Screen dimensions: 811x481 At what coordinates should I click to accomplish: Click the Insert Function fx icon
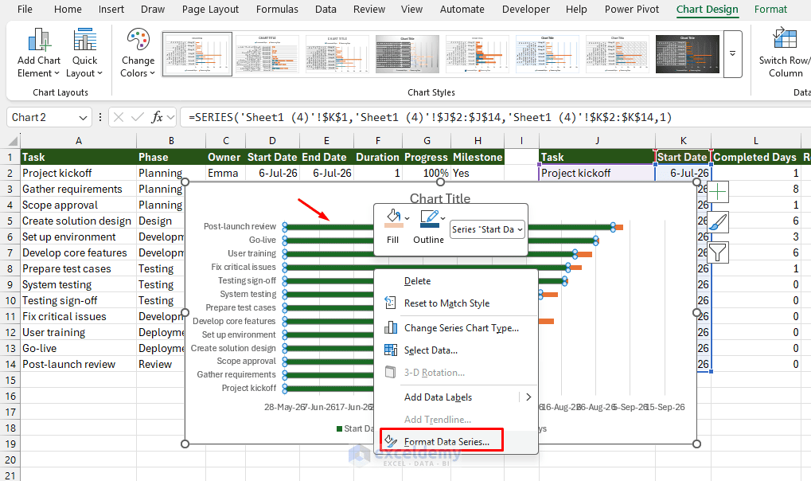coord(157,118)
